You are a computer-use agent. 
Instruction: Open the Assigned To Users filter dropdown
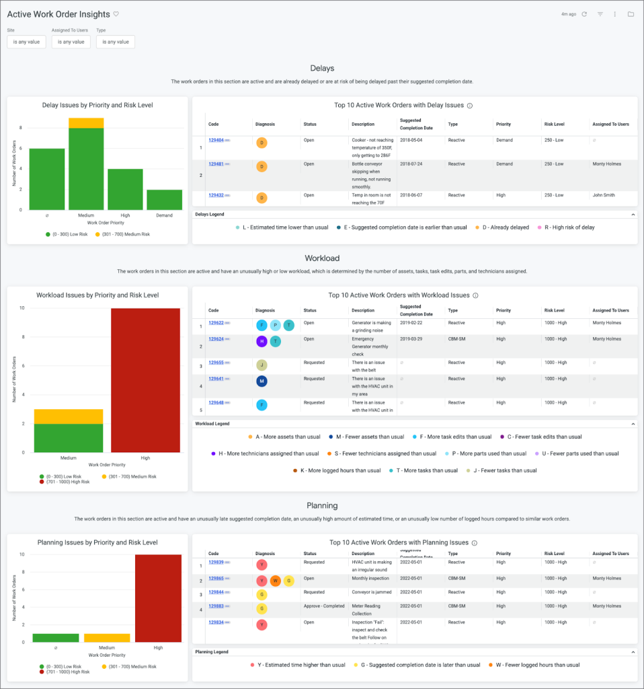pos(71,42)
